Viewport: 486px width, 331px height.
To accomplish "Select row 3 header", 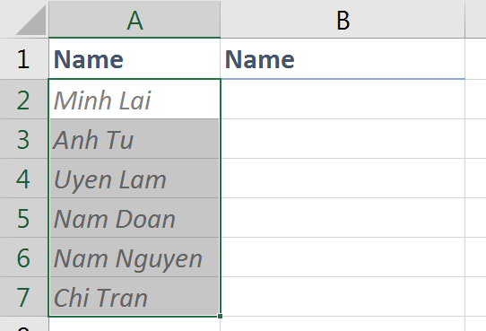I will [24, 139].
